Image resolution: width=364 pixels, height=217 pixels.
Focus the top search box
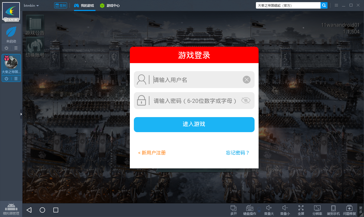coord(288,5)
